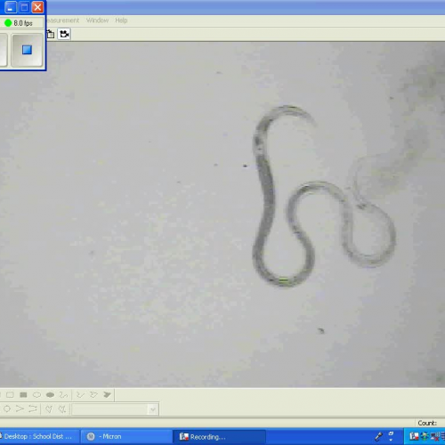Click the video camera capture icon
The width and height of the screenshot is (445, 445).
[64, 34]
